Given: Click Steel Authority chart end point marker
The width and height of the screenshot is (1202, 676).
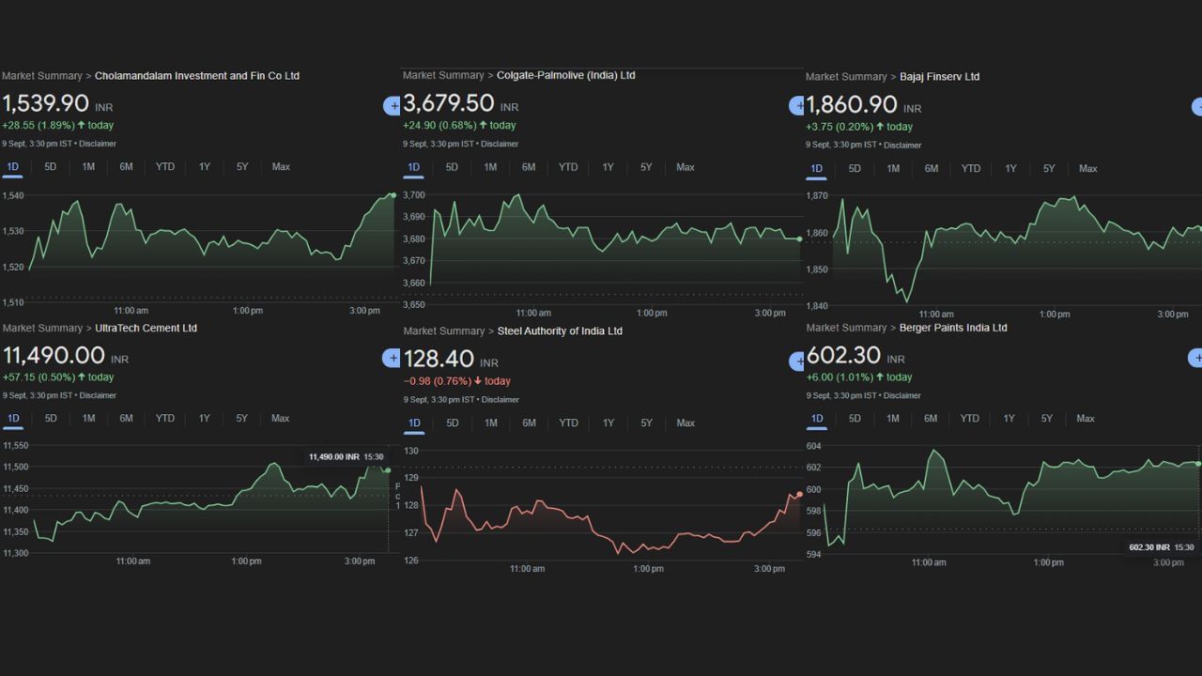Looking at the screenshot, I should point(799,494).
